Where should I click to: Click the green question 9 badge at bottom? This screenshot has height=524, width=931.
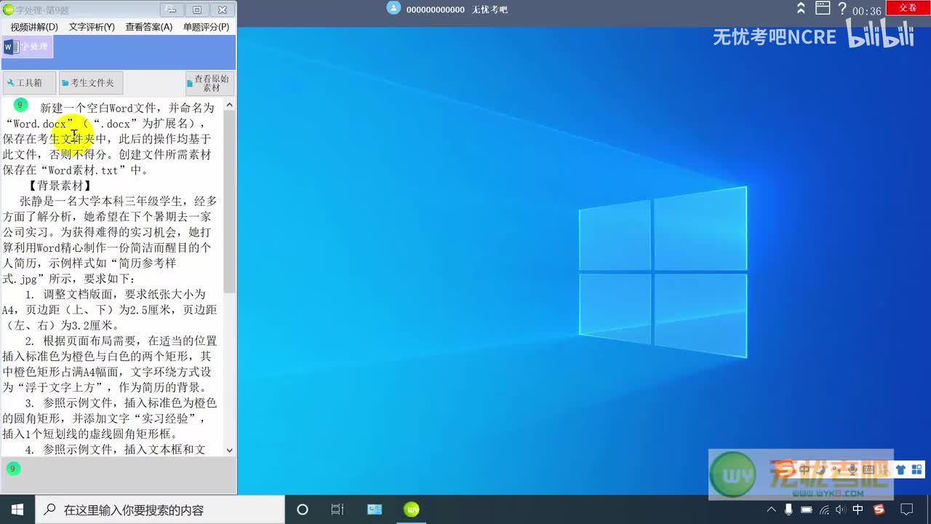(x=12, y=469)
